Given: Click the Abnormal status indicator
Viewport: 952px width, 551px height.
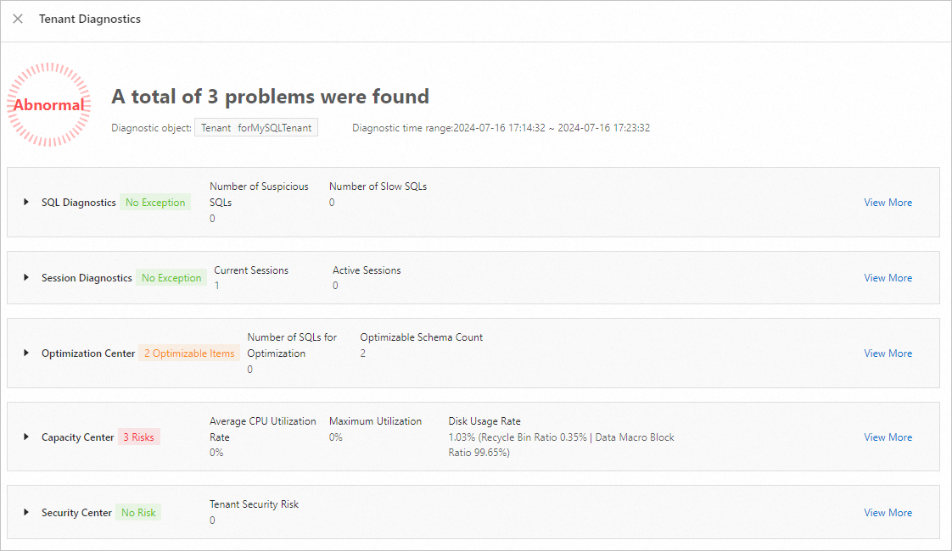Looking at the screenshot, I should [48, 104].
